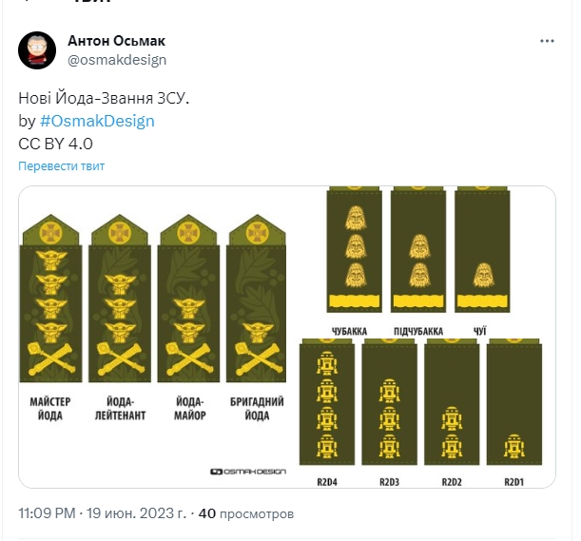Click the Osmak Design logo watermark in image
Viewport: 581px width, 541px height.
click(248, 472)
